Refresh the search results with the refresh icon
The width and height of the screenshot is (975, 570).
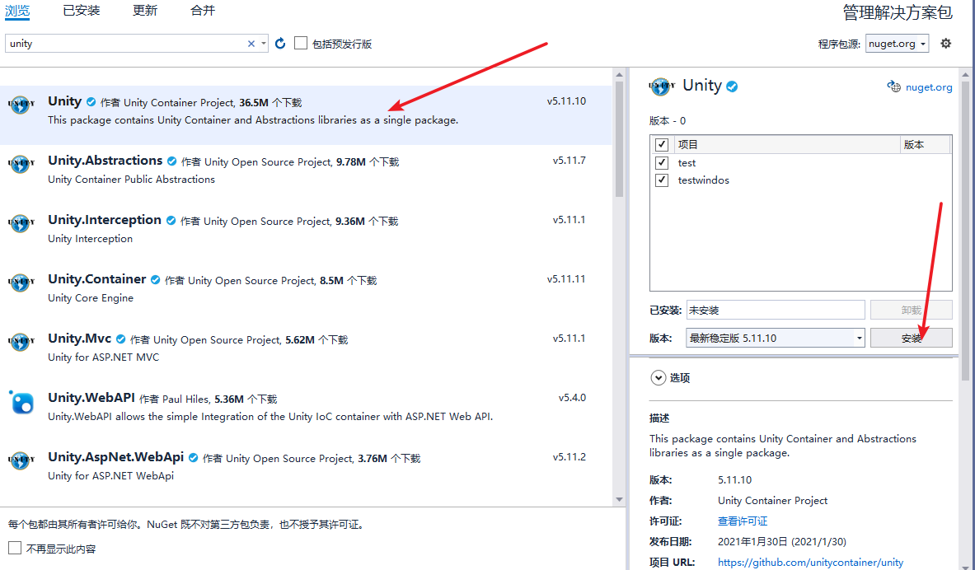tap(279, 43)
